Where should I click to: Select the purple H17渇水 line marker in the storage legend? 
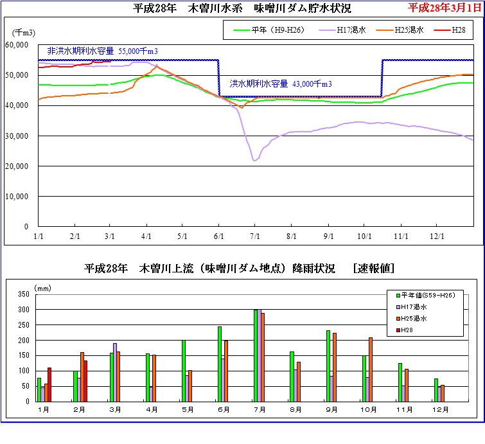click(326, 30)
